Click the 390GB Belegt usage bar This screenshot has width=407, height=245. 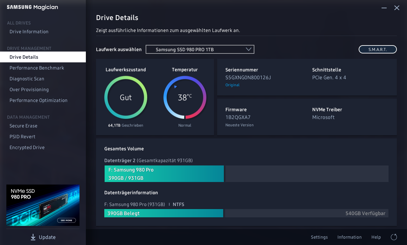164,213
